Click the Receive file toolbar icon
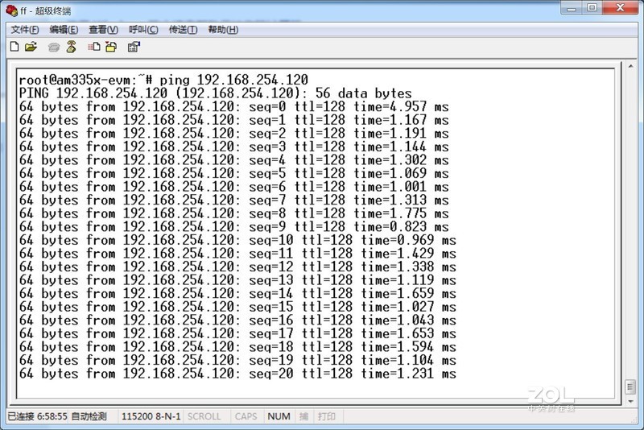Image resolution: width=644 pixels, height=430 pixels. (x=112, y=48)
